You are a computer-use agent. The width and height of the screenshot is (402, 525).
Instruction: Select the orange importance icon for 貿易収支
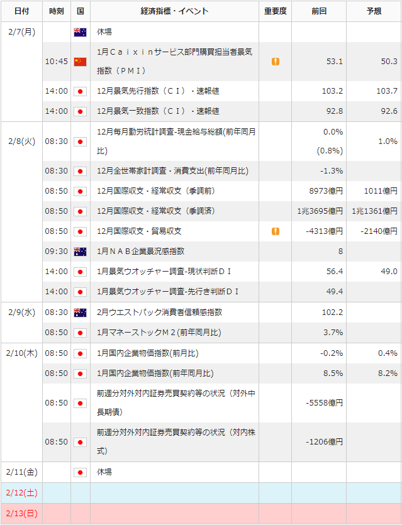click(276, 231)
